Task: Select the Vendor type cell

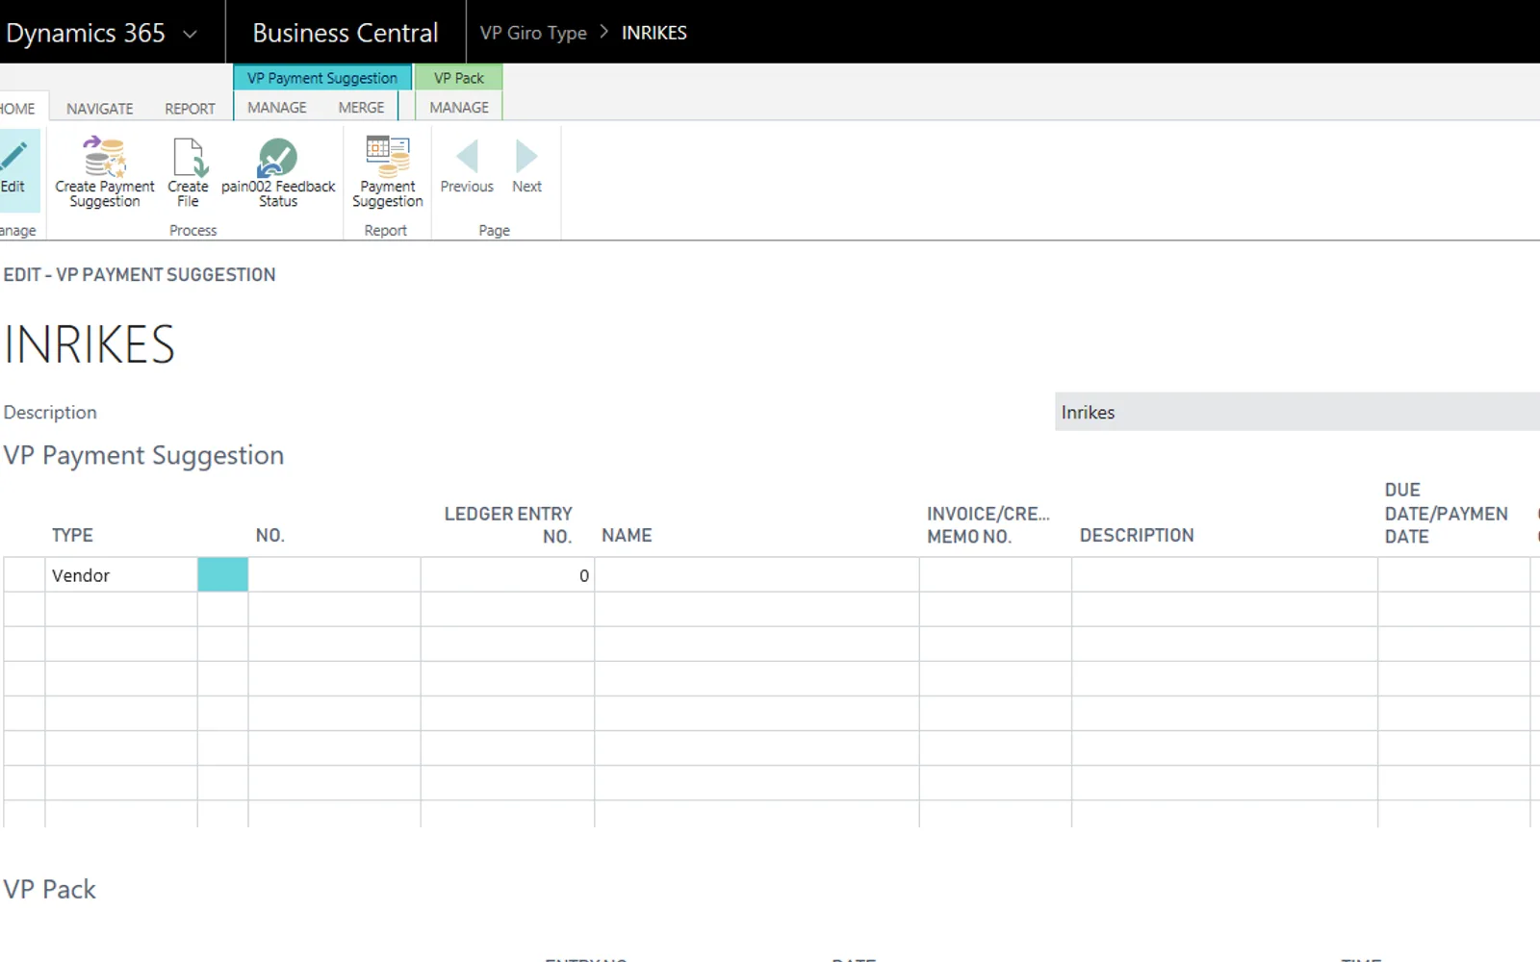Action: [x=121, y=575]
